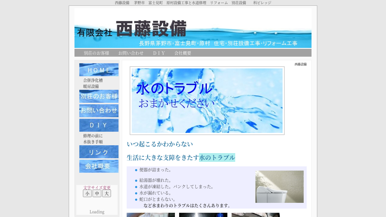Open 会社概要 from the top navigation bar
Viewport: 386px width, 217px height.
[183, 53]
